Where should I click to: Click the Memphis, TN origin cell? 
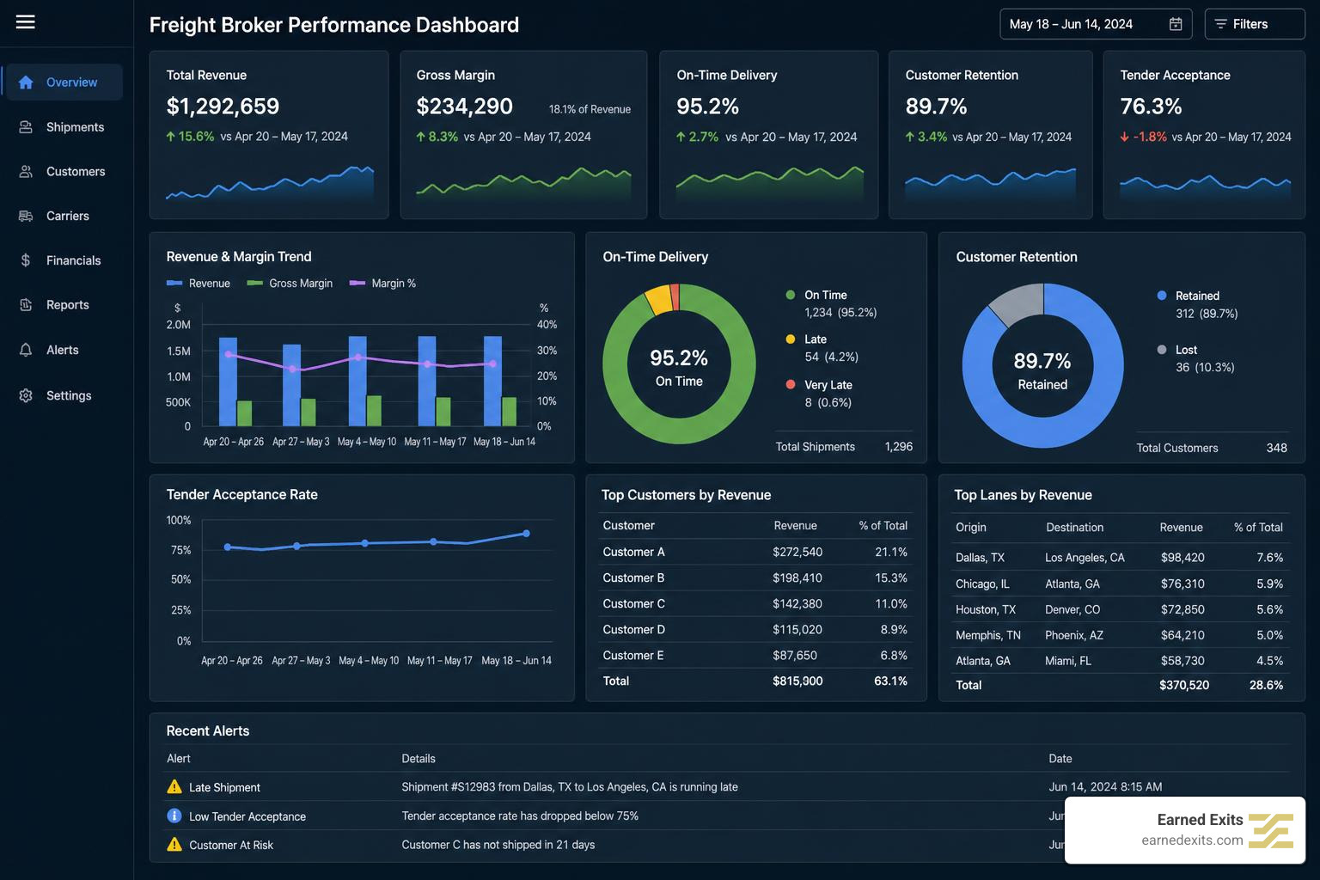pos(988,635)
